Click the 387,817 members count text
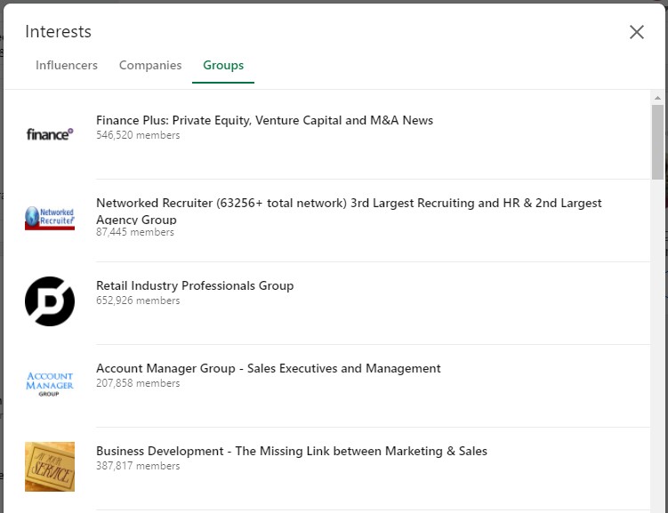 tap(138, 466)
